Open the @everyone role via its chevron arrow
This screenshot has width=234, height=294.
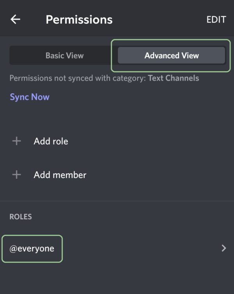pos(224,248)
